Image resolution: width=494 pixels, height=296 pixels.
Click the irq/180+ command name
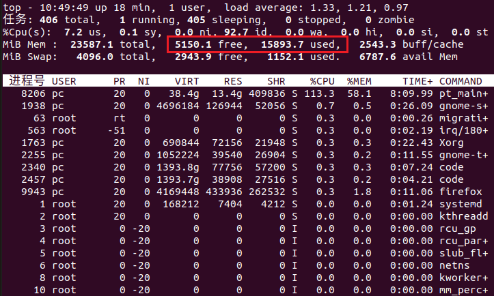[x=464, y=130]
